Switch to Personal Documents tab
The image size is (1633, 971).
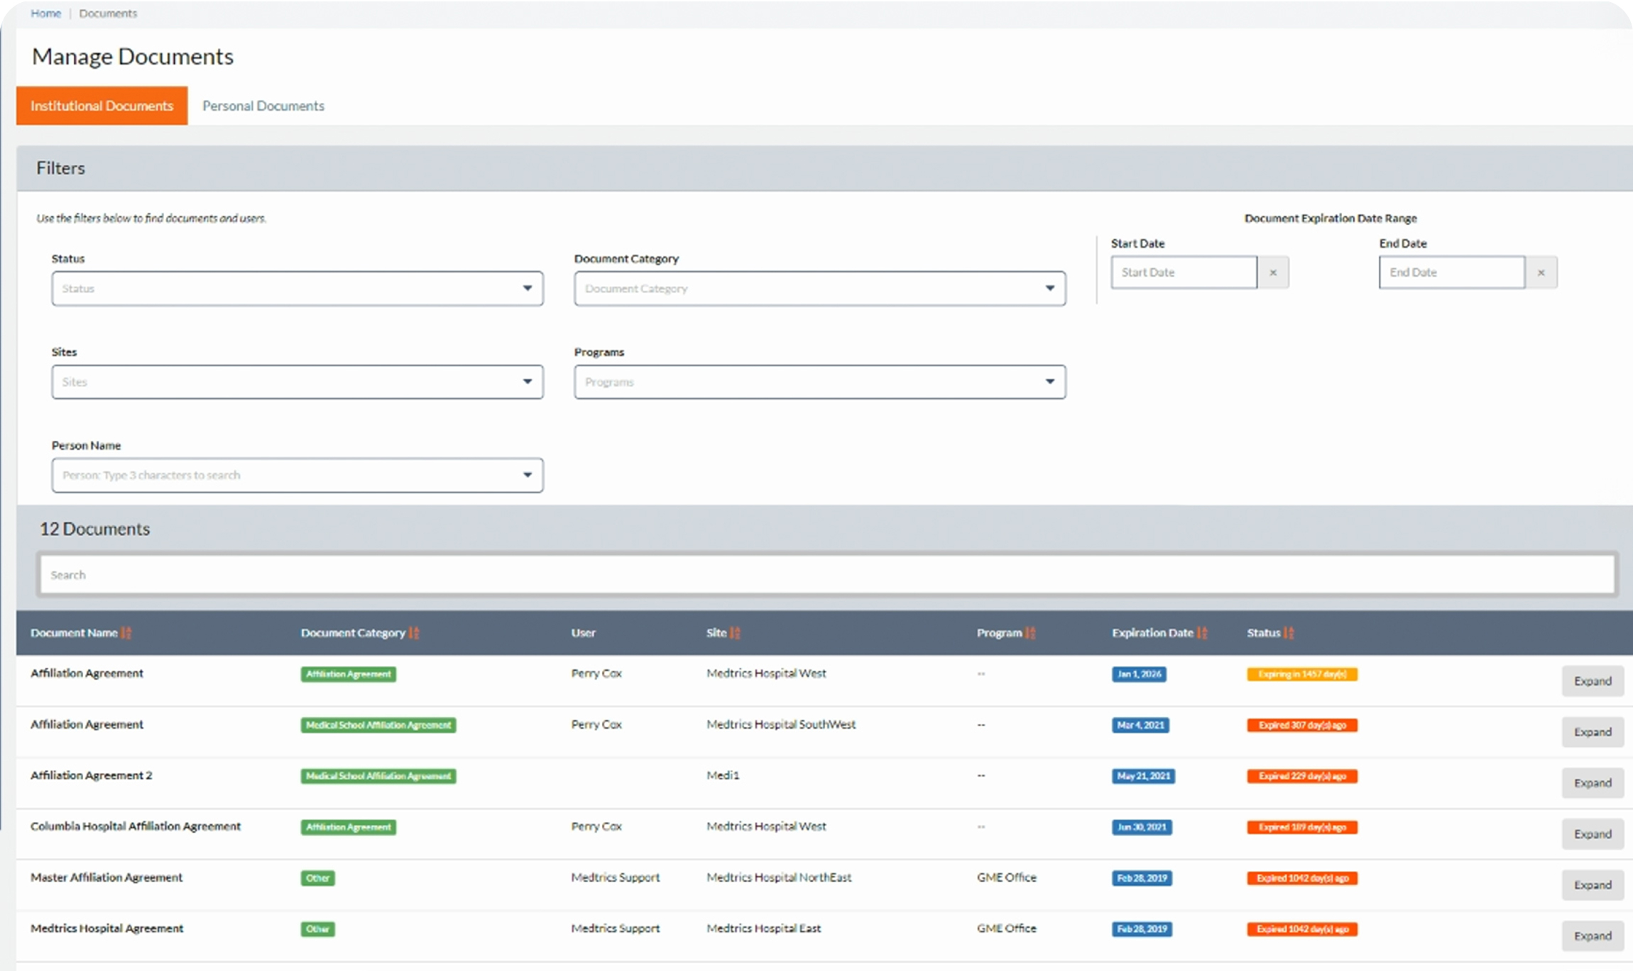click(263, 106)
